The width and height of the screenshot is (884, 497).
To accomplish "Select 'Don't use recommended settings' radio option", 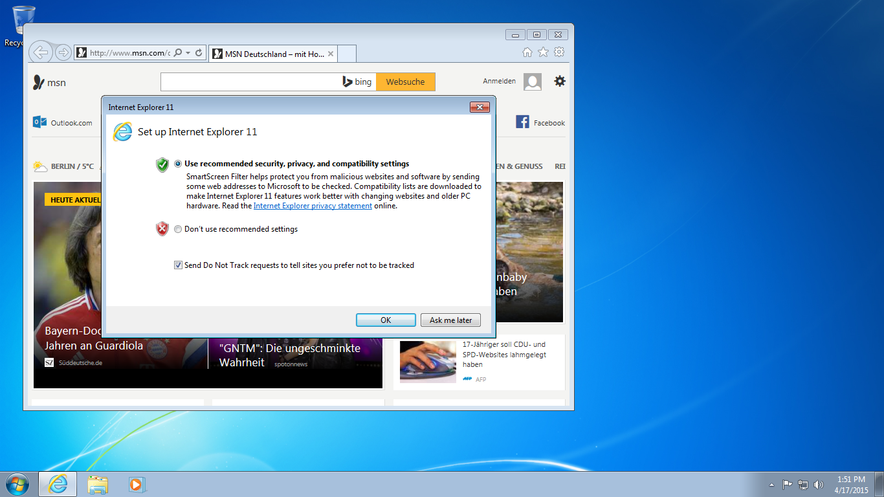I will pos(178,228).
